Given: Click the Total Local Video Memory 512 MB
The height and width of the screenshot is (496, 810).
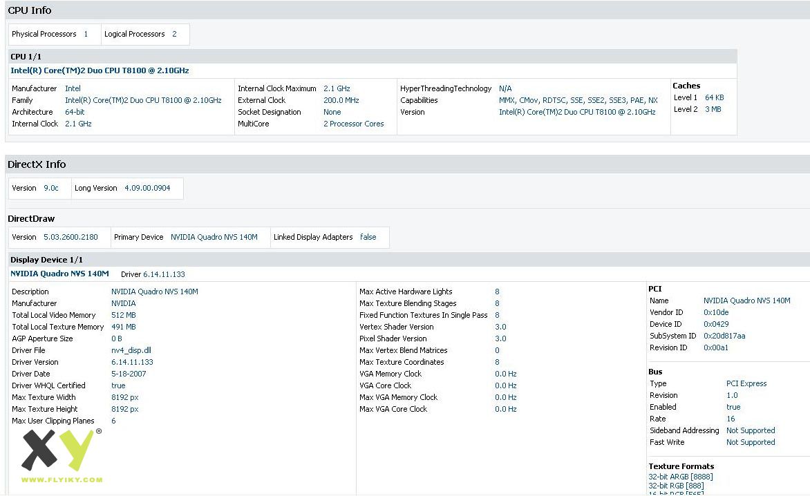Looking at the screenshot, I should [124, 315].
